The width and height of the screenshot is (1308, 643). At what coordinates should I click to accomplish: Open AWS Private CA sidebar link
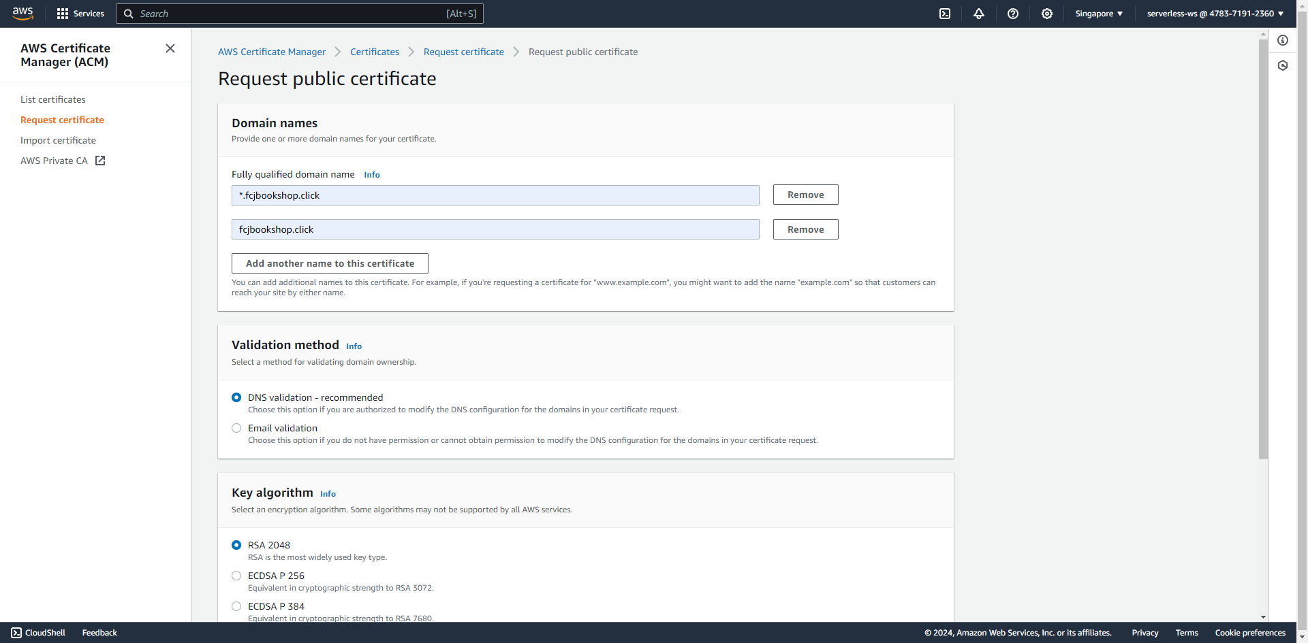pos(54,161)
